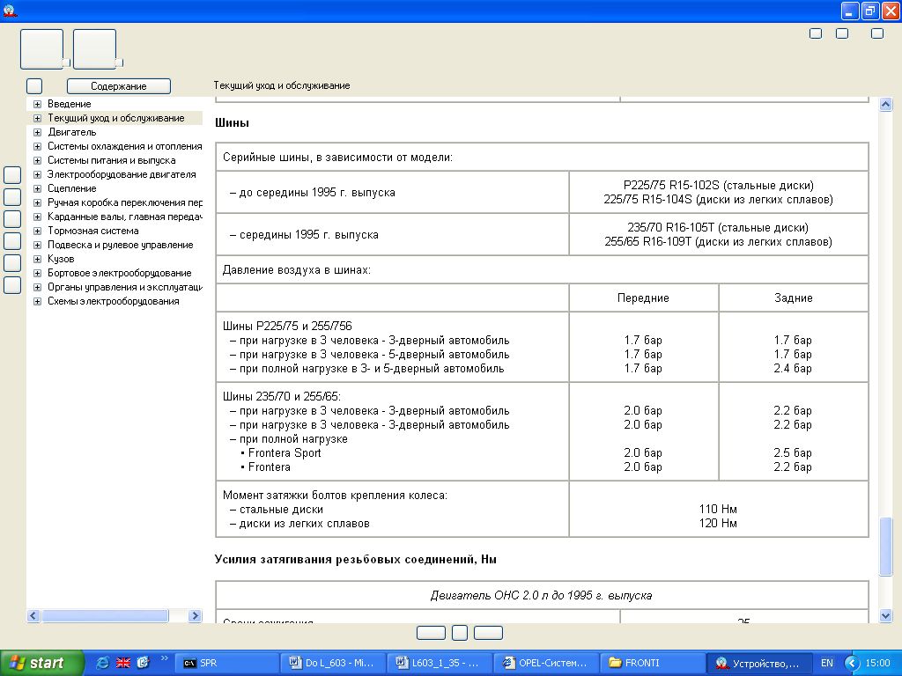Click the EN language indicator

(827, 663)
